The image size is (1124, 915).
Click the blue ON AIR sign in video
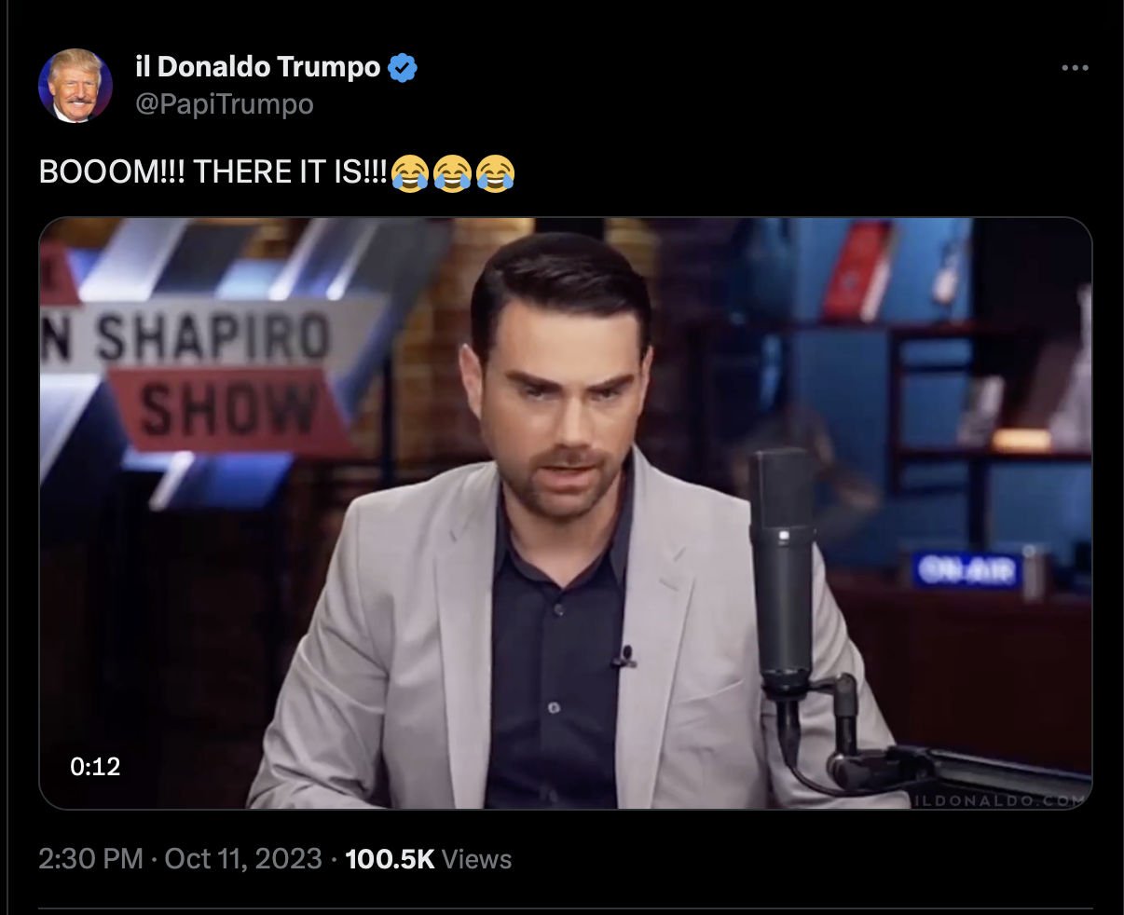pyautogui.click(x=966, y=569)
